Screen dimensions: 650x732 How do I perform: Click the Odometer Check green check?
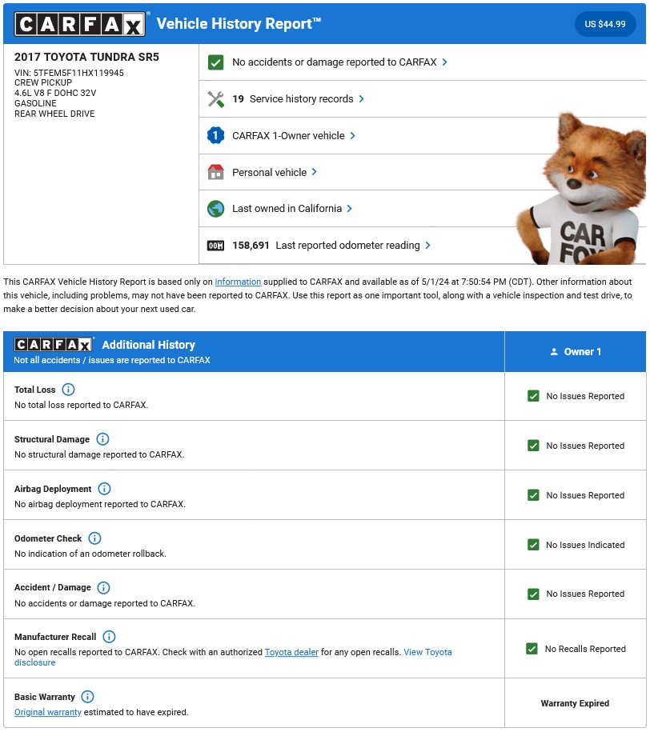tap(533, 544)
